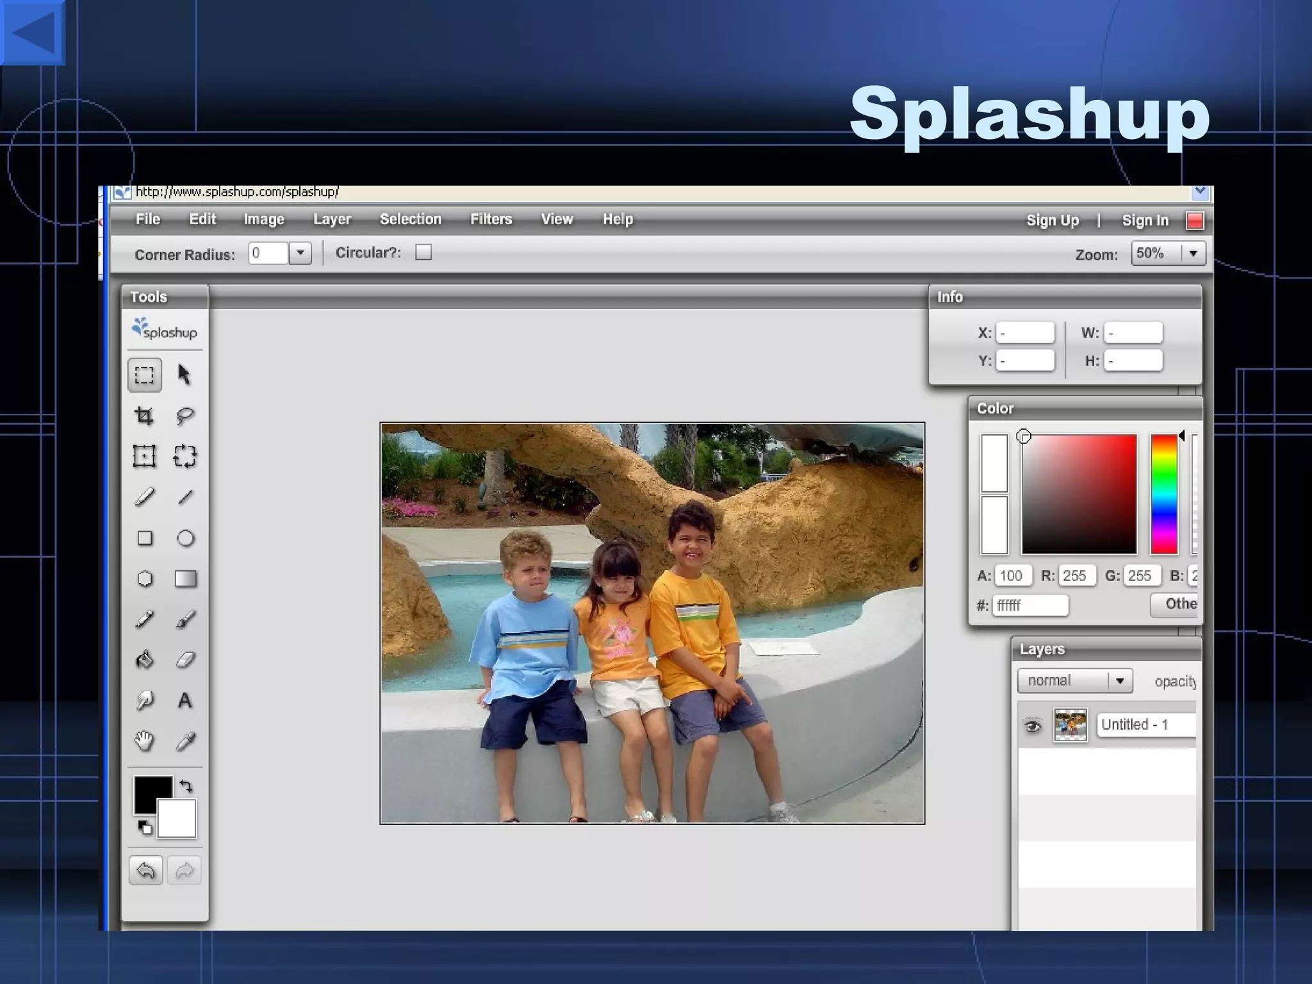Viewport: 1312px width, 984px height.
Task: Select the pencil tool
Action: [144, 619]
